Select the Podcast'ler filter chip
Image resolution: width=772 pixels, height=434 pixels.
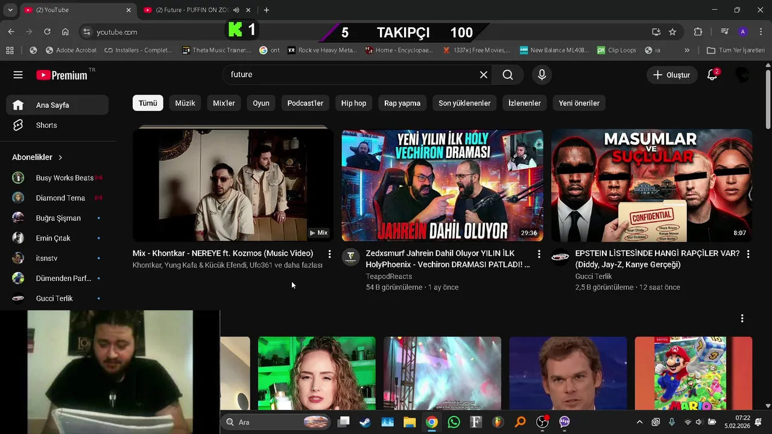coord(305,103)
